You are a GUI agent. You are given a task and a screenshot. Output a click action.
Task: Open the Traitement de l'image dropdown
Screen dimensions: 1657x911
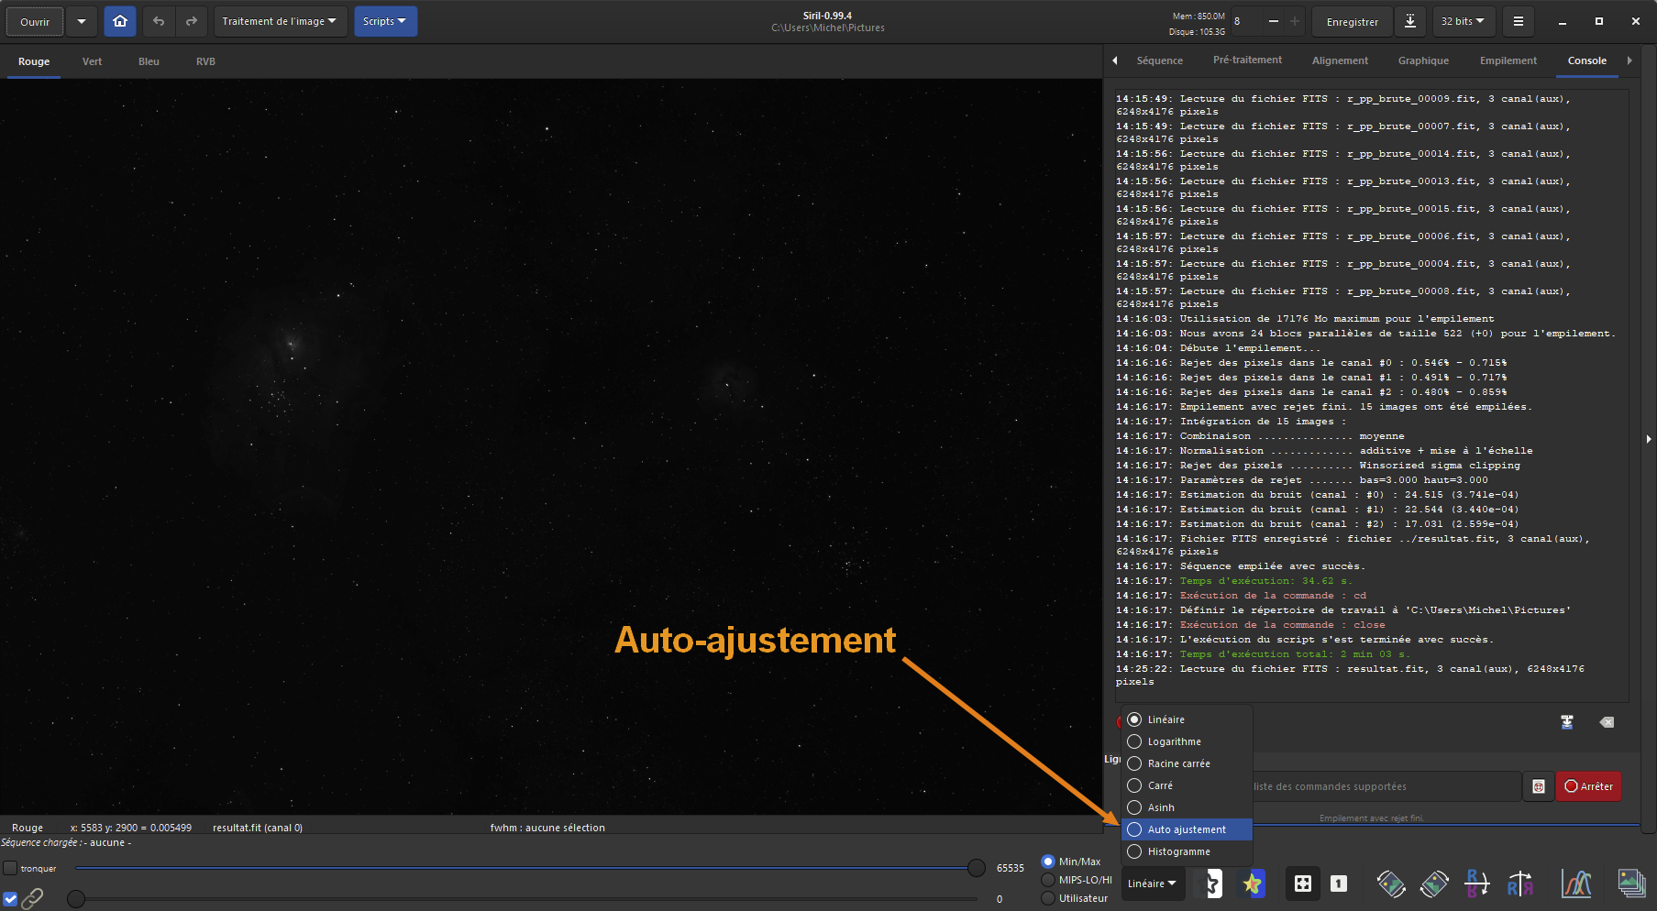(x=280, y=21)
